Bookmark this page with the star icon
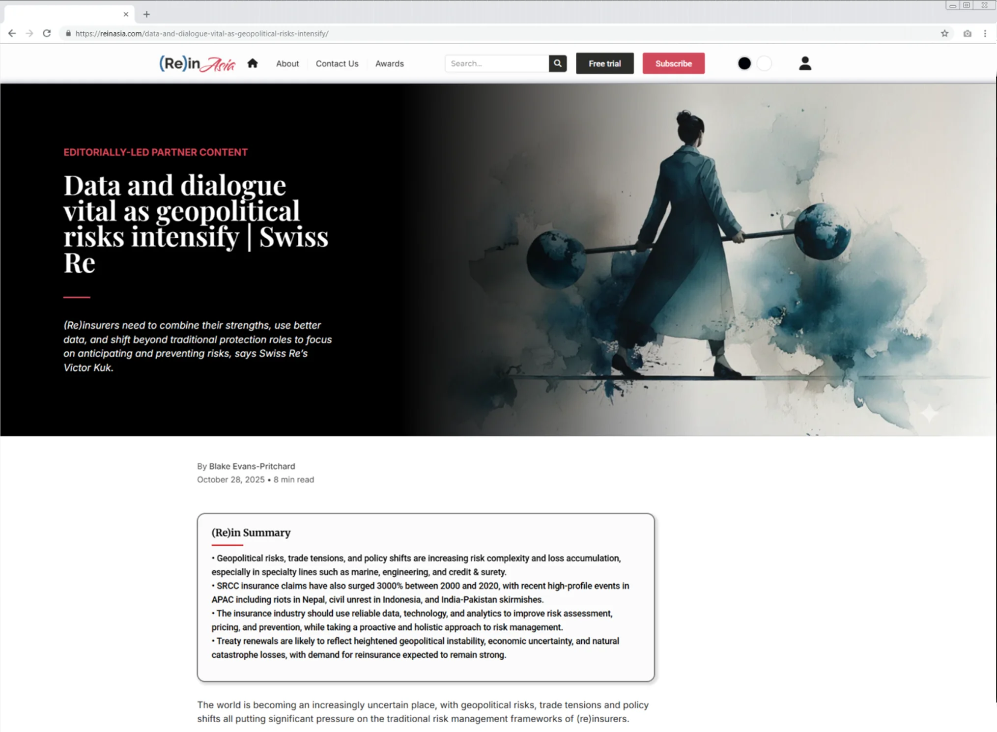The image size is (997, 732). (944, 33)
